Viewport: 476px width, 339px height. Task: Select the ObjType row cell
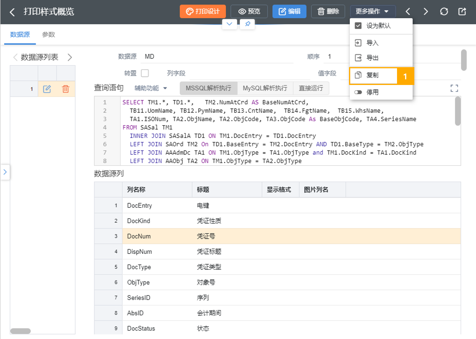pos(157,282)
